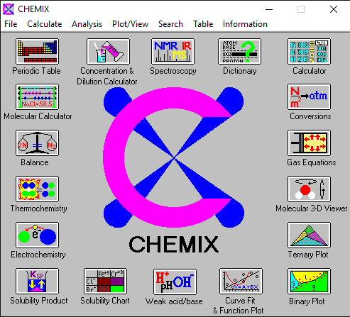Open the Calculate menu
The height and width of the screenshot is (317, 350).
click(45, 24)
